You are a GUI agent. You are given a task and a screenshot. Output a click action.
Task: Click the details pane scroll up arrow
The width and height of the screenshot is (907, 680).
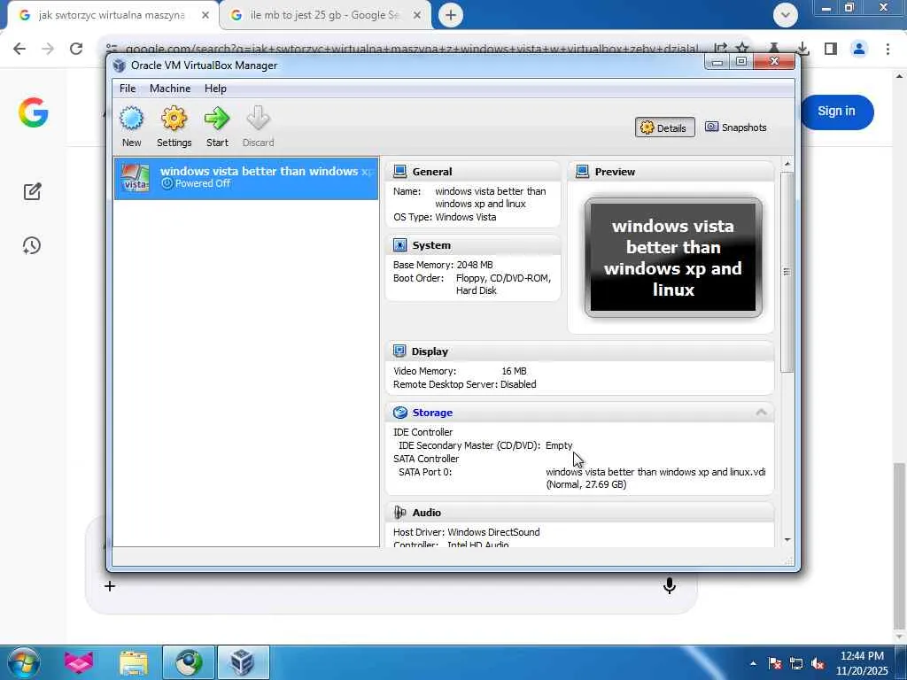(x=787, y=164)
